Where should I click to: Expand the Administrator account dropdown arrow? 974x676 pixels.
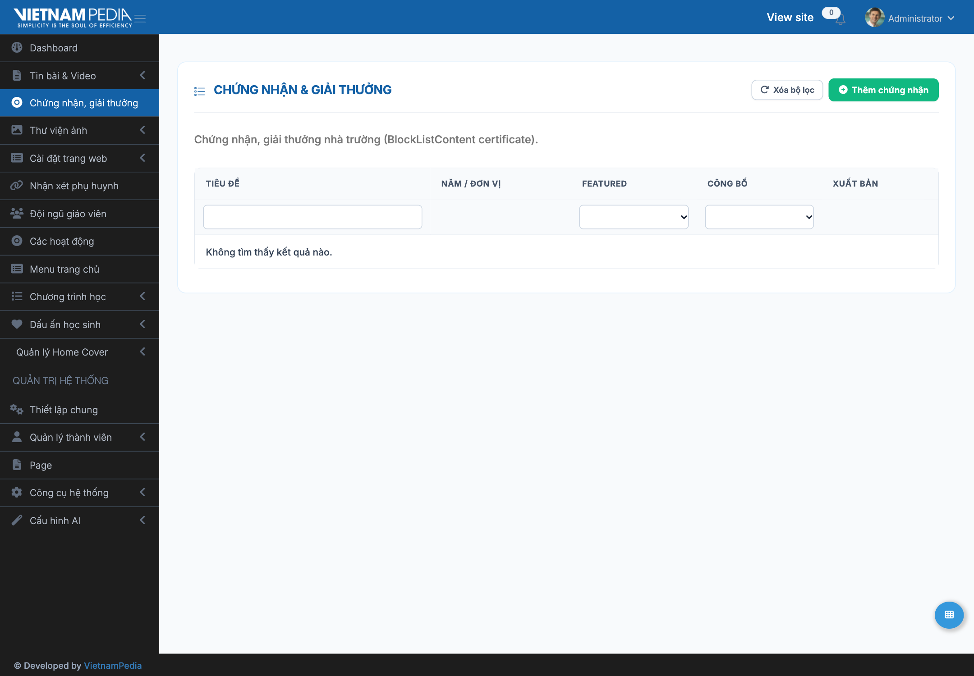tap(951, 18)
